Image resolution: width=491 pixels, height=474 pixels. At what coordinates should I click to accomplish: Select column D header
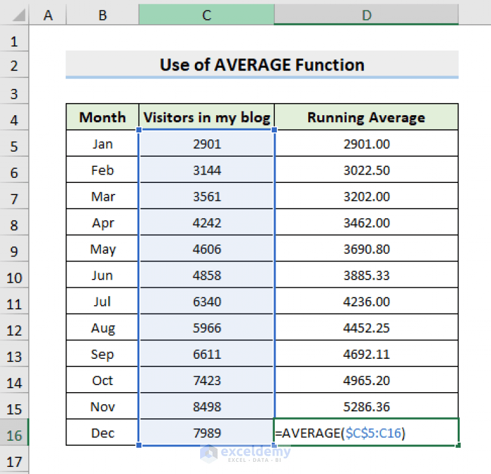[x=366, y=15]
